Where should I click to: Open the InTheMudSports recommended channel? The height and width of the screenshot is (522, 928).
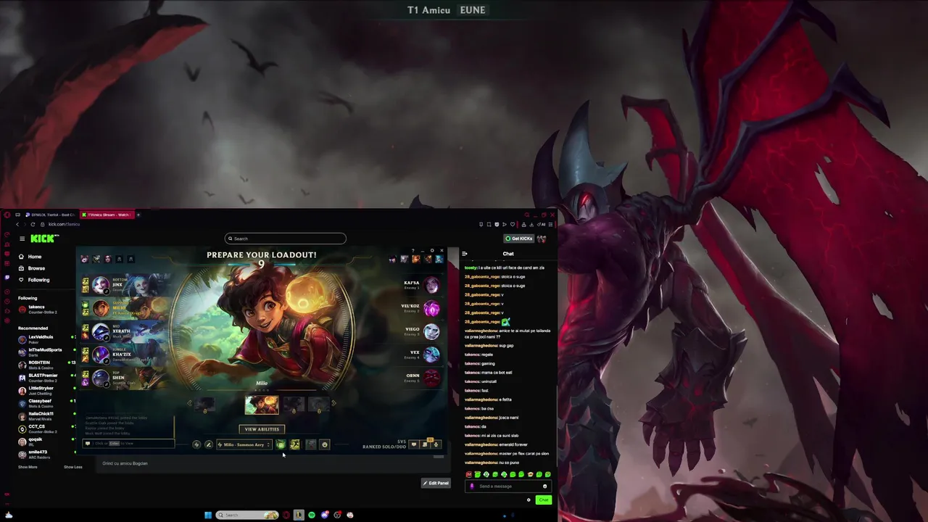(45, 352)
